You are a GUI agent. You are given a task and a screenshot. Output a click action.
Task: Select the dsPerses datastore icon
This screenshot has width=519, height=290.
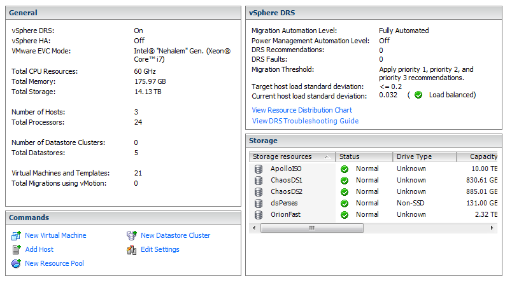click(259, 204)
